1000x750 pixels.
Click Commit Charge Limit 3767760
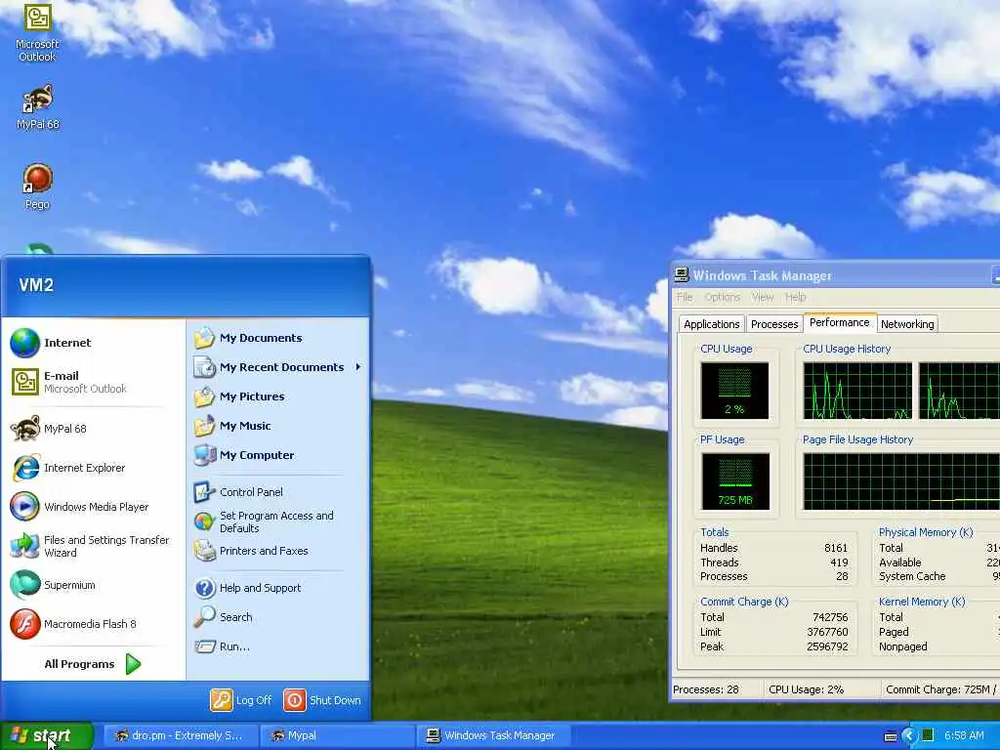coord(827,632)
